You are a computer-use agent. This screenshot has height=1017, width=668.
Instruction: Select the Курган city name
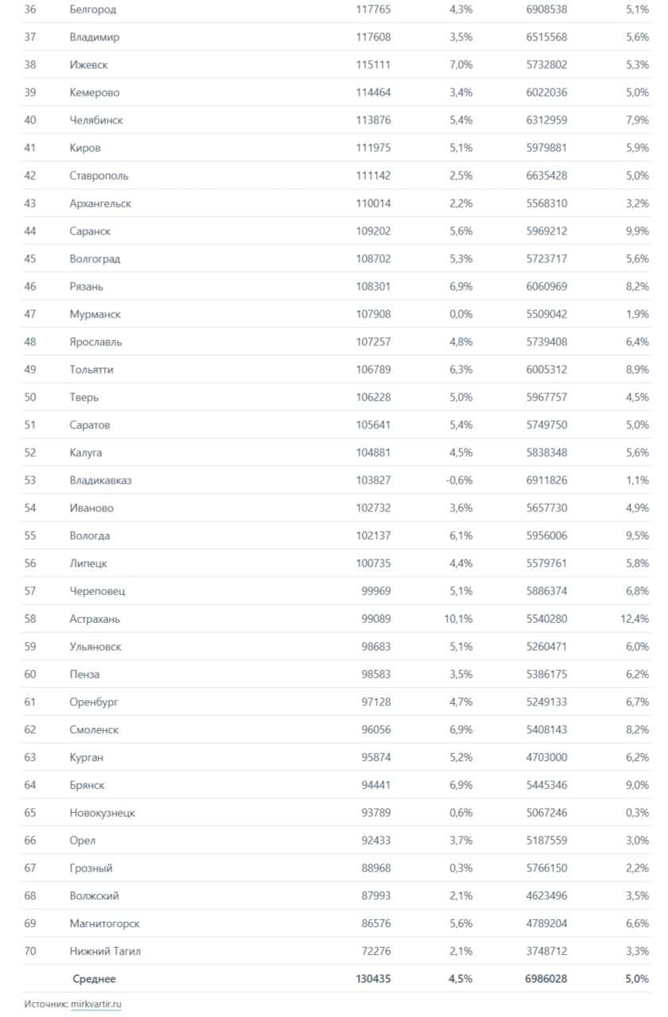point(86,757)
